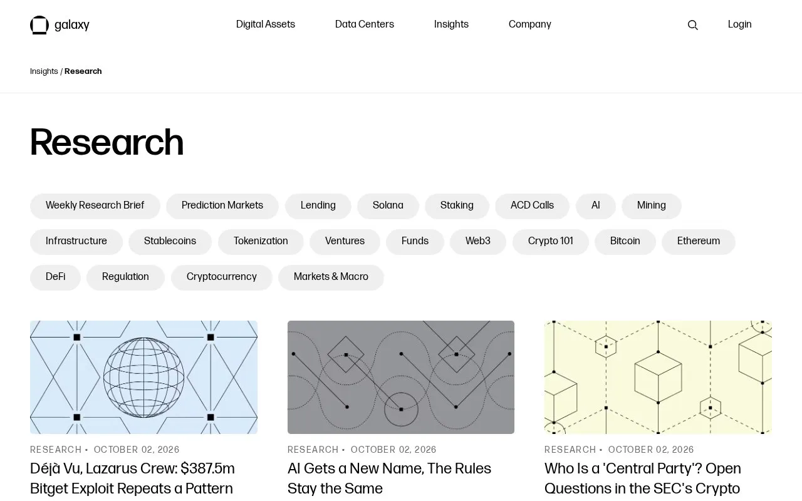Select the Bitcoin tag

click(625, 242)
